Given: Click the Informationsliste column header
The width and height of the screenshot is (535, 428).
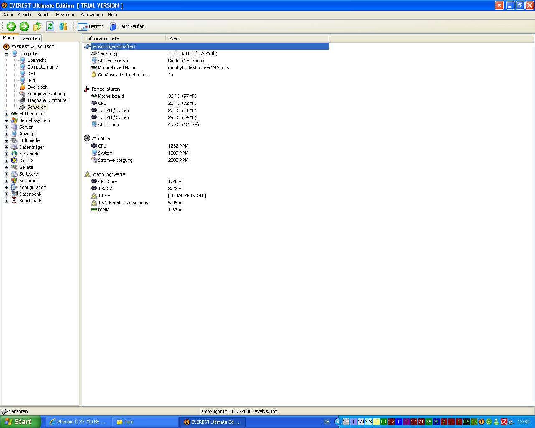Looking at the screenshot, I should [x=124, y=38].
